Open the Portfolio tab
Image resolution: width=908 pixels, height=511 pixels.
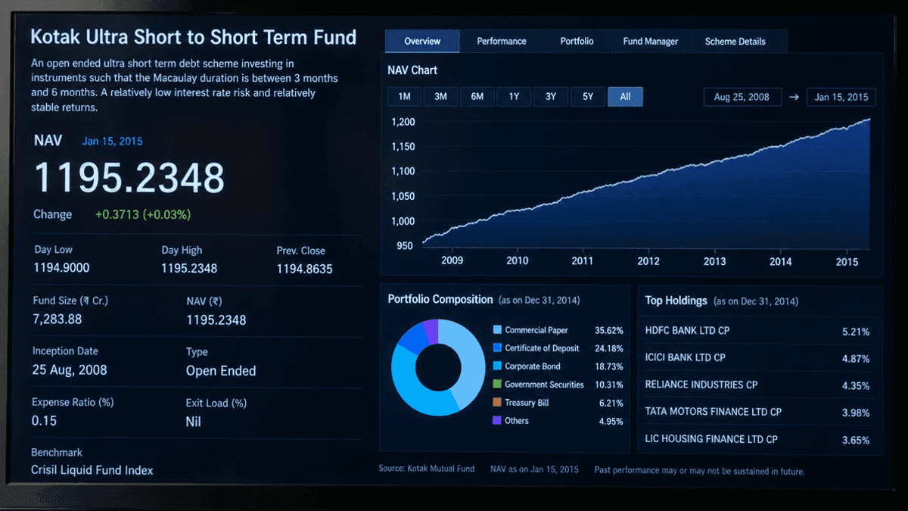point(577,41)
